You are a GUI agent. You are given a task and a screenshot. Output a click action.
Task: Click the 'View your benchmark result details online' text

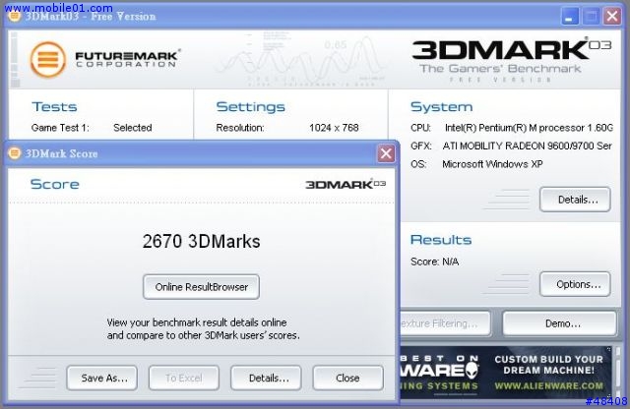197,322
